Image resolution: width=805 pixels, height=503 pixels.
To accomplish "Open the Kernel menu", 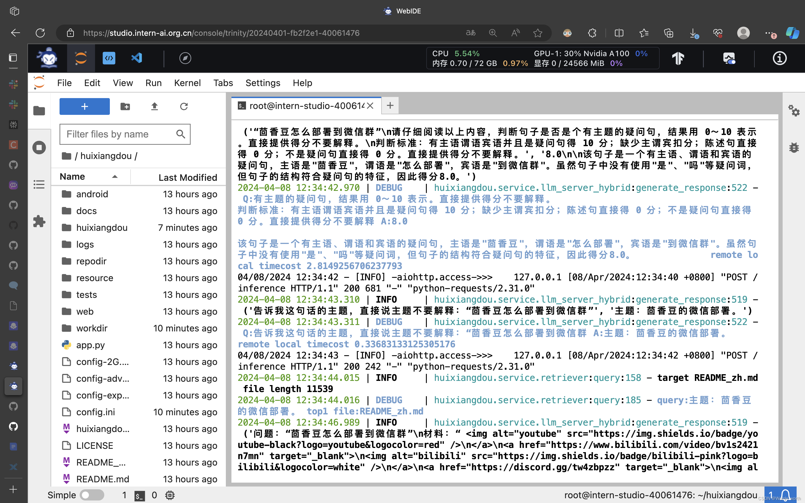I will pos(187,83).
